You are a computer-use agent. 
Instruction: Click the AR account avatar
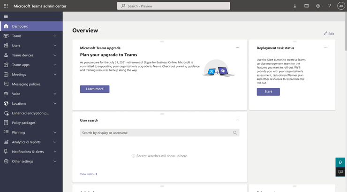341,6
